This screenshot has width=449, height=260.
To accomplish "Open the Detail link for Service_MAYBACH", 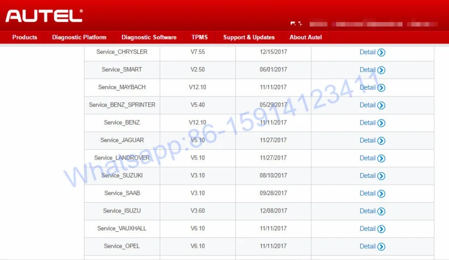I will (367, 87).
